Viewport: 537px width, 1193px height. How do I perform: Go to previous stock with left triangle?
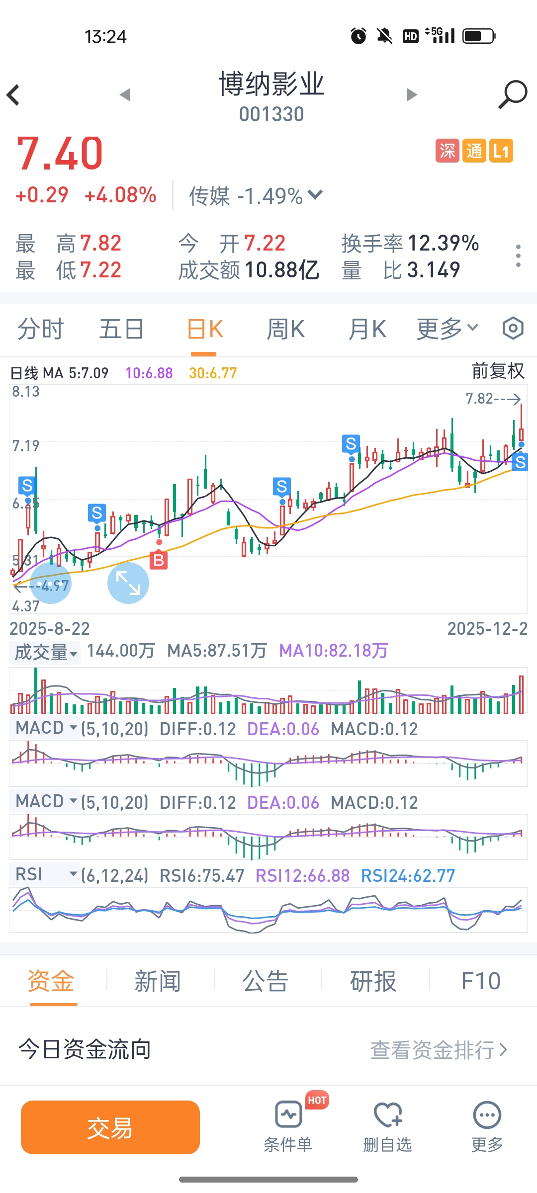[125, 94]
